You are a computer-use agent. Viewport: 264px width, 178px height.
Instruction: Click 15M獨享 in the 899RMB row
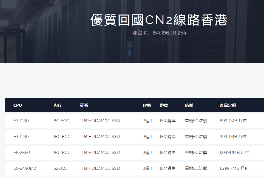pyautogui.click(x=168, y=121)
